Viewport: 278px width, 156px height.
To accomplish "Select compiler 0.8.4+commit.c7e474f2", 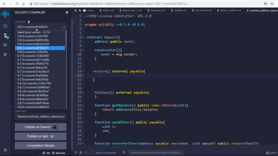I will (x=40, y=36).
